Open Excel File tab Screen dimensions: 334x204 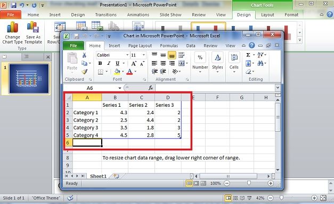(74, 46)
